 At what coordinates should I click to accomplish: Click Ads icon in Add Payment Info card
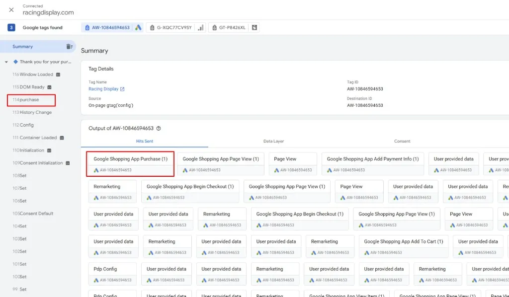(x=329, y=170)
